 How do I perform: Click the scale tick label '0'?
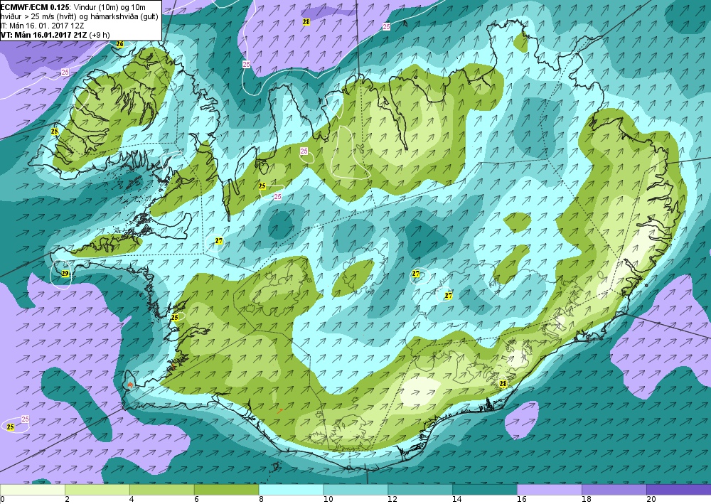point(2,500)
